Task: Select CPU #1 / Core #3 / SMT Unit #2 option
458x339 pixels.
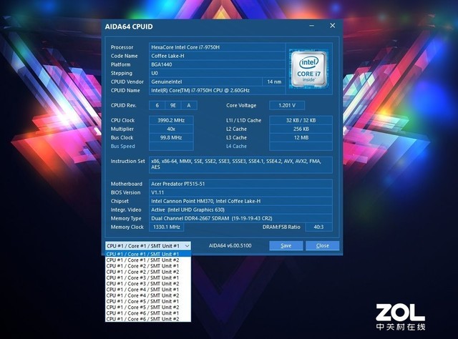Action: (x=148, y=283)
